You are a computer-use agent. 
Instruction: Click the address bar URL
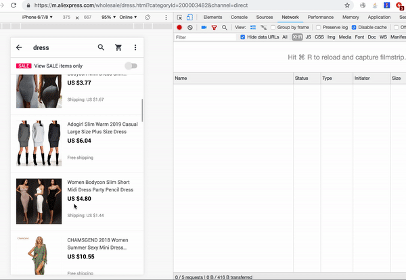coord(141,5)
